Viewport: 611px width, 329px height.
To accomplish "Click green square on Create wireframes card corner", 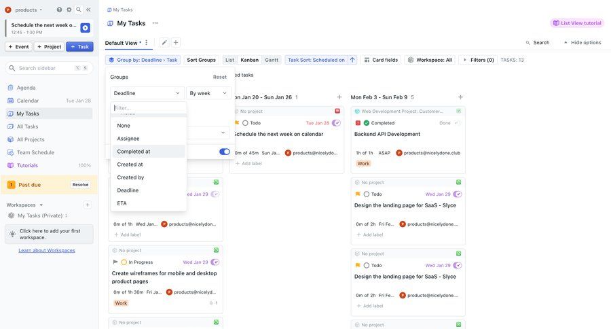I will point(217,250).
